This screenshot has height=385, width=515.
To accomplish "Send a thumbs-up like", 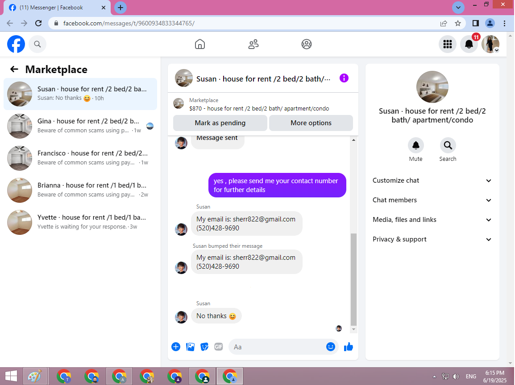I will 348,347.
